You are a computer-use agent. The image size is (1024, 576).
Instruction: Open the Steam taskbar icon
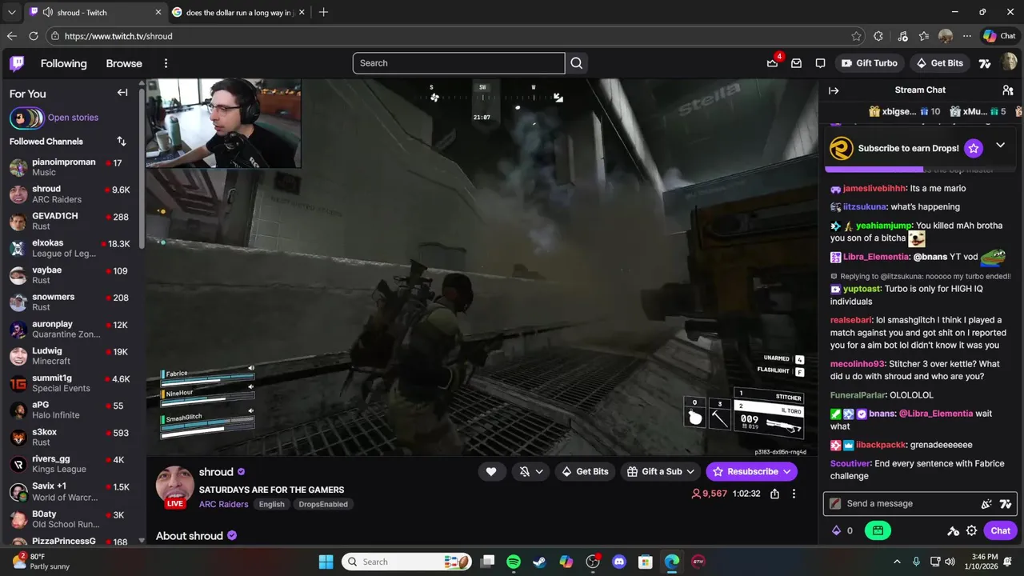coord(540,562)
